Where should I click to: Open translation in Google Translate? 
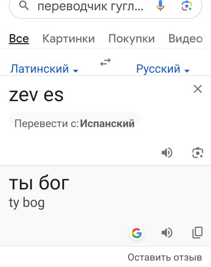click(x=137, y=233)
